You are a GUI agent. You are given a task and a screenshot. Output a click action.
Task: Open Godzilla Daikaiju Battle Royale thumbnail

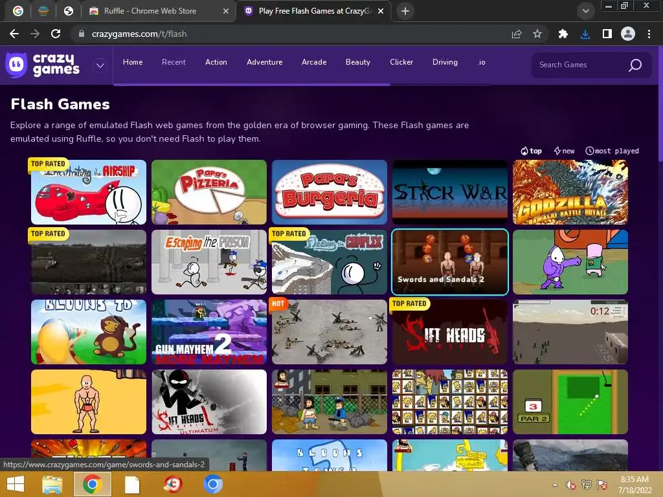pyautogui.click(x=570, y=192)
